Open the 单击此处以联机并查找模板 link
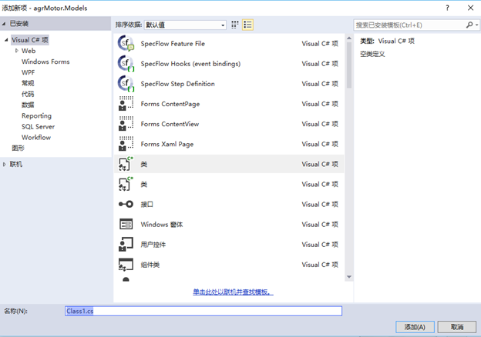Image resolution: width=481 pixels, height=337 pixels. click(x=233, y=292)
